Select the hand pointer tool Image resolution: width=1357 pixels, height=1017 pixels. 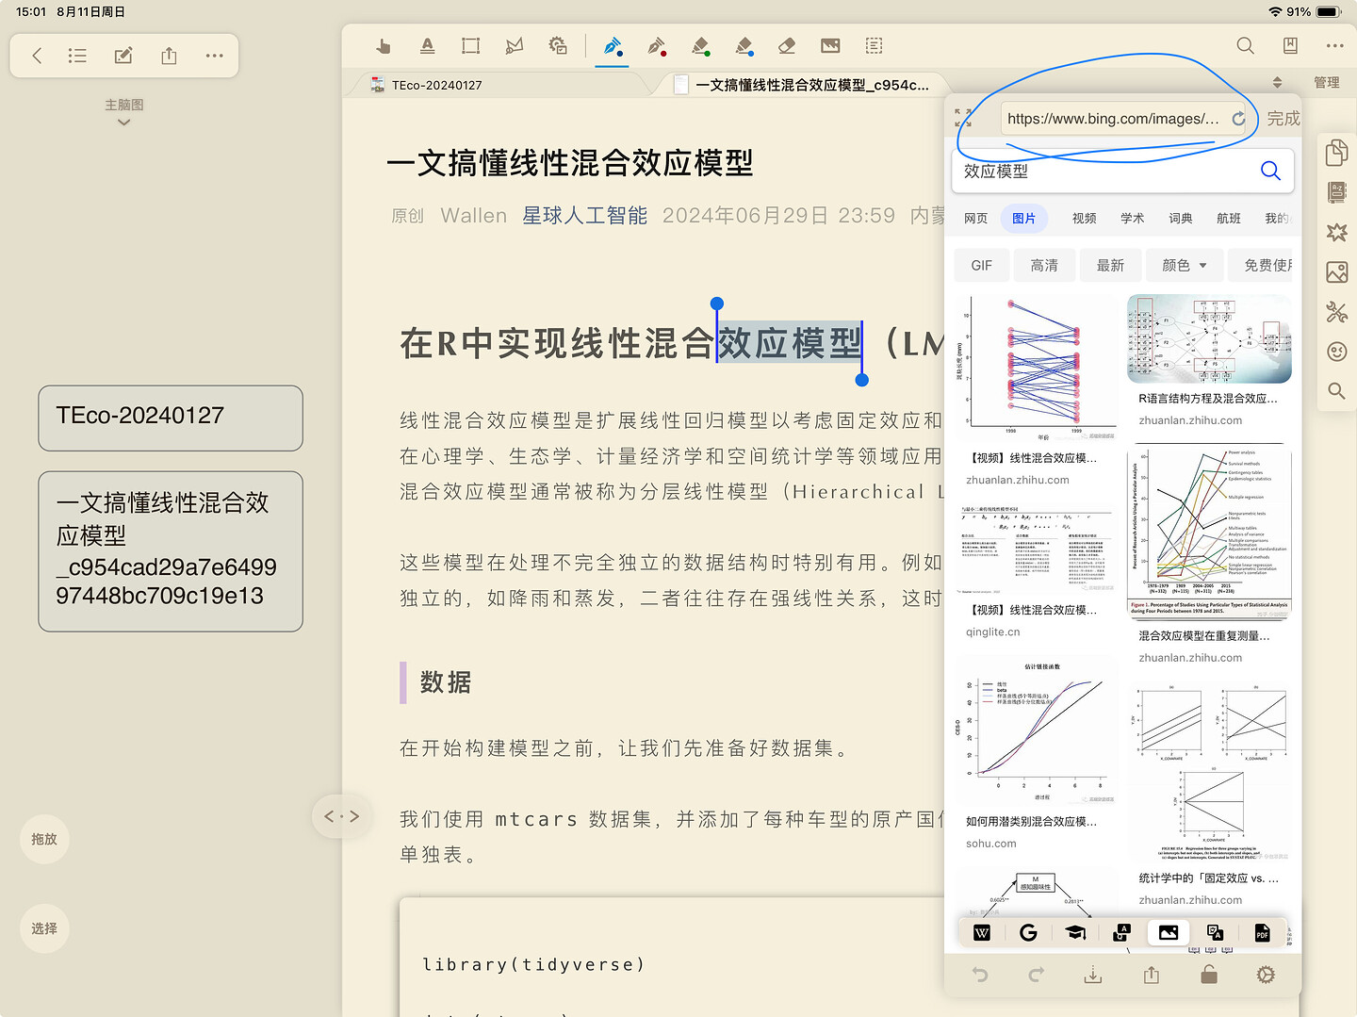point(383,45)
